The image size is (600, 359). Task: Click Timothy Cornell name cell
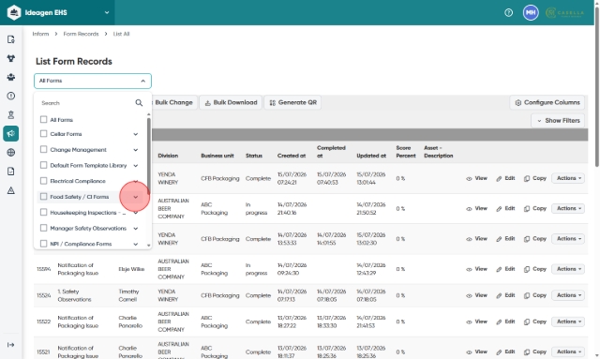point(128,295)
